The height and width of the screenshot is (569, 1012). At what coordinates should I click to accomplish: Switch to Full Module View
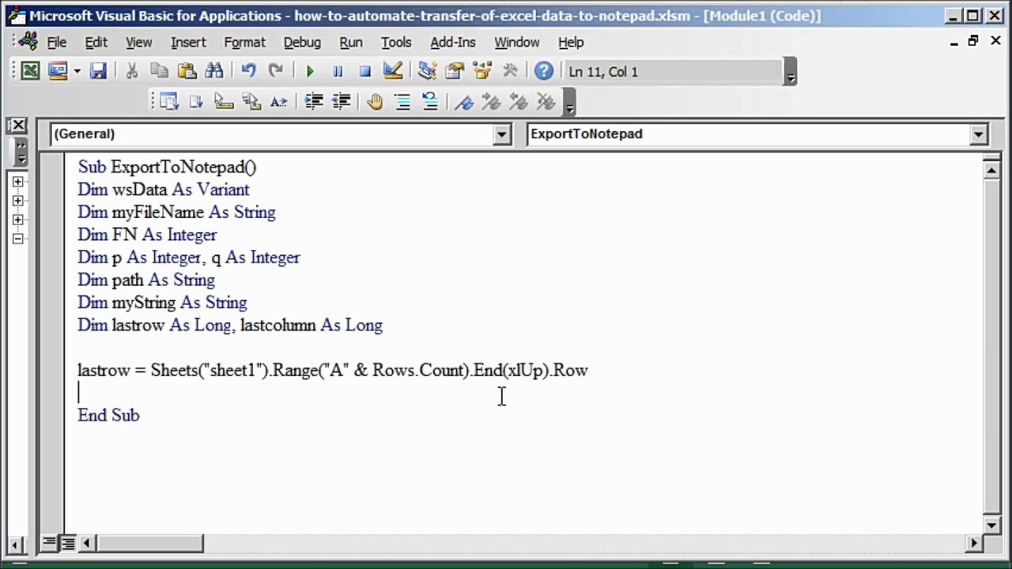68,543
